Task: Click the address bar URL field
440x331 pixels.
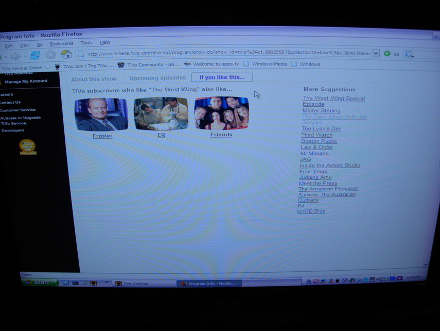Action: point(228,53)
